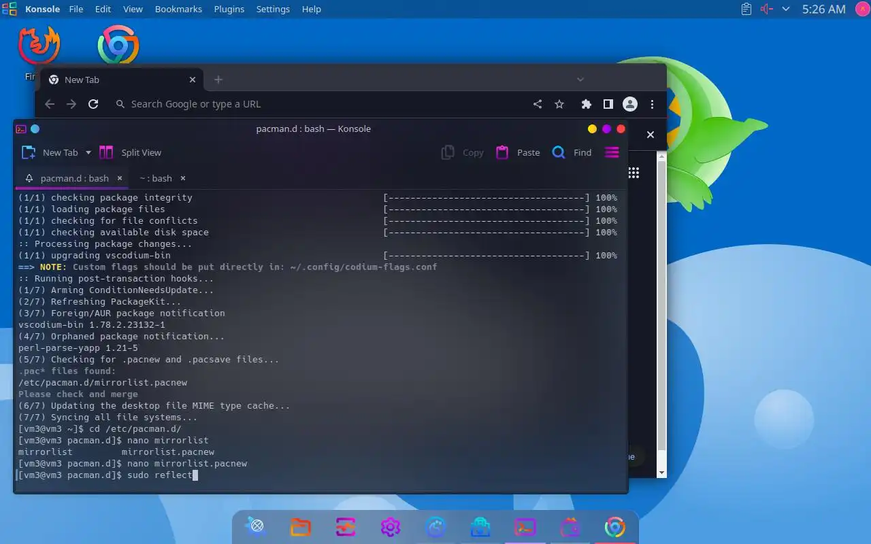Toggle the pin dot in Konsole title bar
This screenshot has width=871, height=544.
coord(35,129)
